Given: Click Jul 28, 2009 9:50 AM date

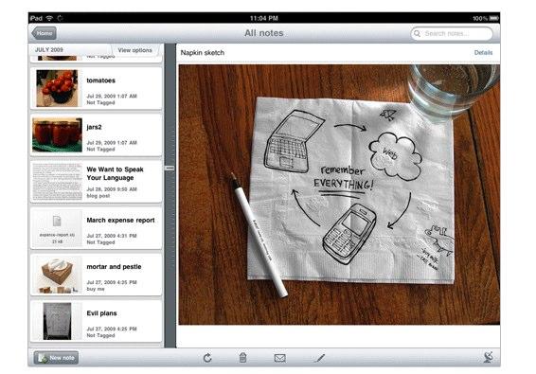Looking at the screenshot, I should (x=112, y=189).
